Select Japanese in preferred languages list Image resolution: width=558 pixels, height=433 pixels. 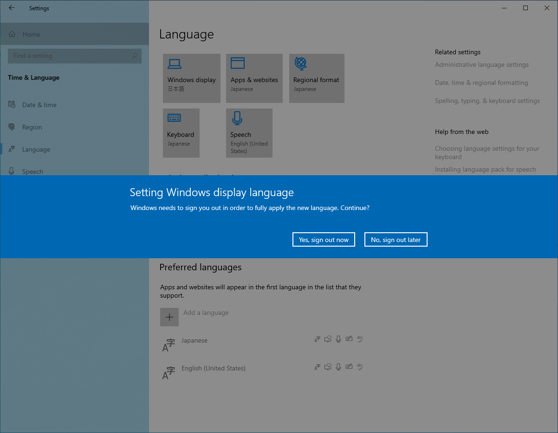point(195,341)
